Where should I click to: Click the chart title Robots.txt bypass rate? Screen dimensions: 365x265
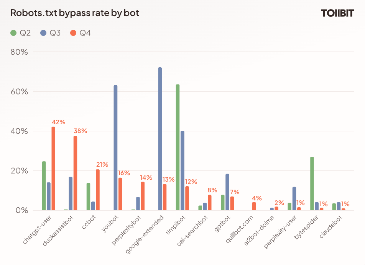tap(75, 13)
